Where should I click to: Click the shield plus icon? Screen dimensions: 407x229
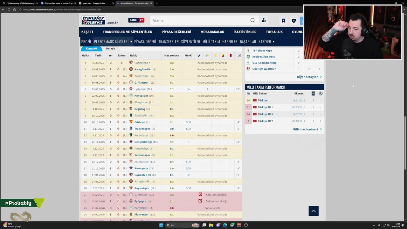pyautogui.click(x=293, y=21)
